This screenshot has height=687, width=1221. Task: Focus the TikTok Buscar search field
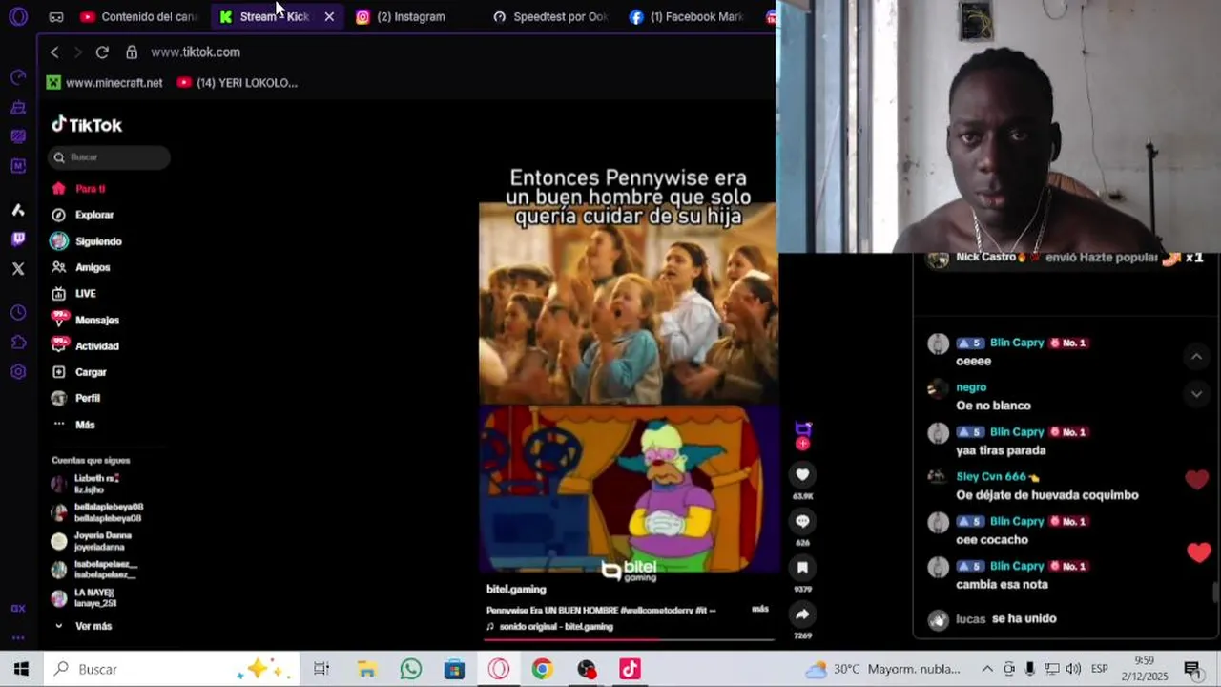coord(109,157)
